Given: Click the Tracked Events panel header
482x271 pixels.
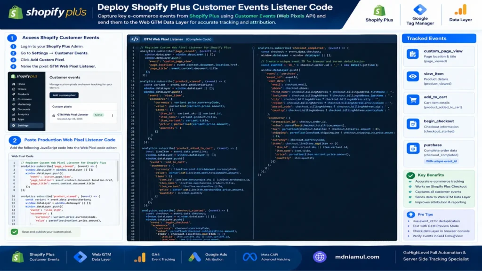Looking at the screenshot, I should pos(439,39).
